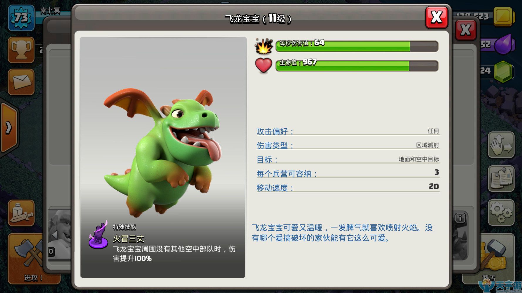Select the greyed giant troop card behind dialog
522x293 pixels.
60,234
